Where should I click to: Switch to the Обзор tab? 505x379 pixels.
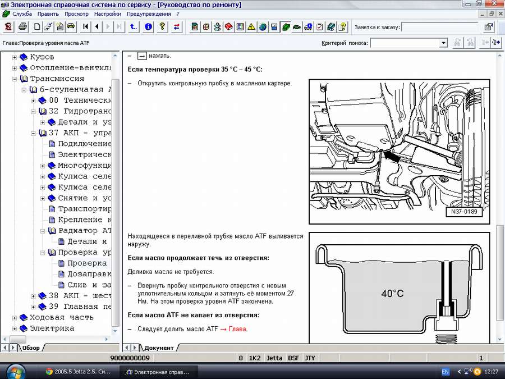[31, 348]
